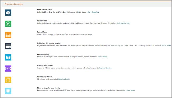
Task: Click the orange Prime Music equalizer icon
Action: (x=8, y=35)
